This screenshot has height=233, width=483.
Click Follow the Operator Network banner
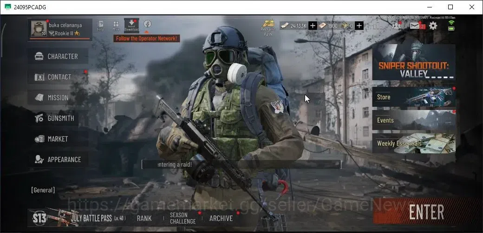[147, 39]
